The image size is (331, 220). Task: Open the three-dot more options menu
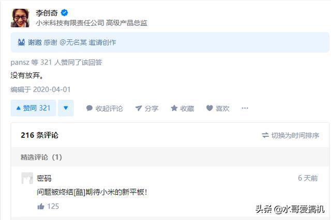[x=245, y=108]
